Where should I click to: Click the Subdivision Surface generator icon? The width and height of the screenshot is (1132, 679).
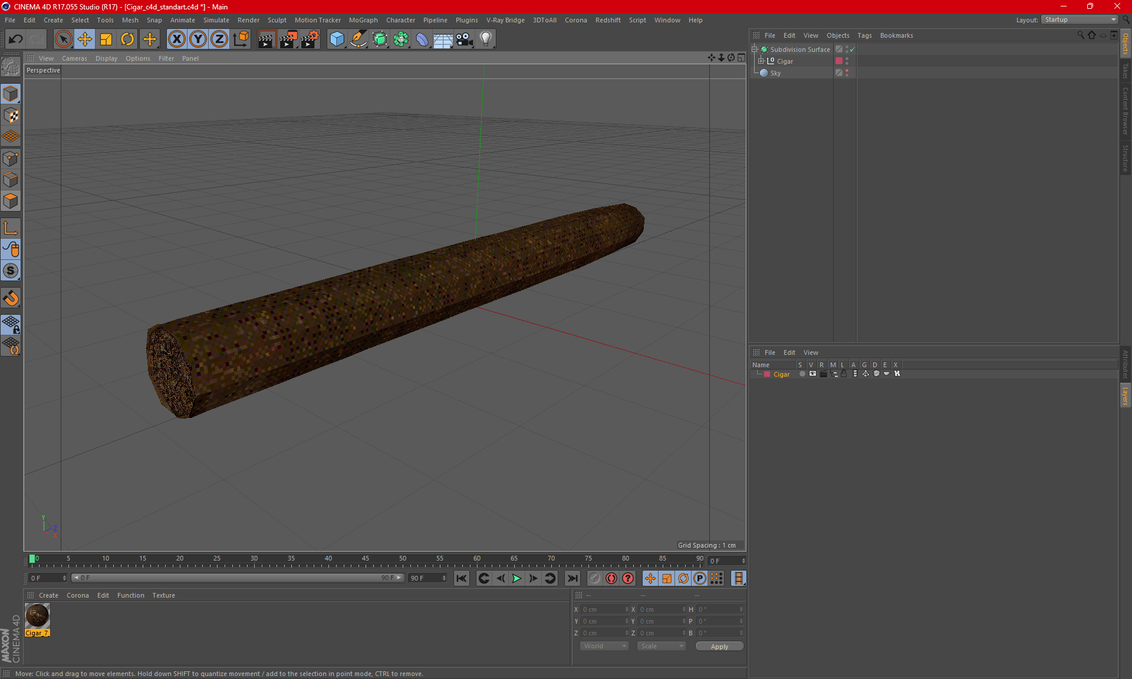click(x=380, y=39)
